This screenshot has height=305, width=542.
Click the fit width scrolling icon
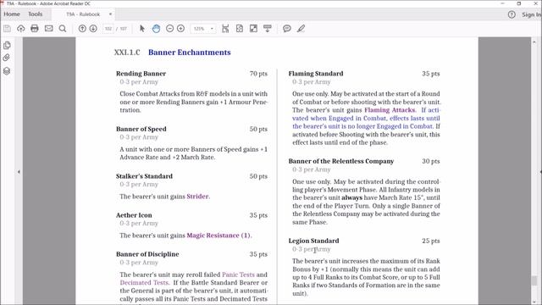225,29
